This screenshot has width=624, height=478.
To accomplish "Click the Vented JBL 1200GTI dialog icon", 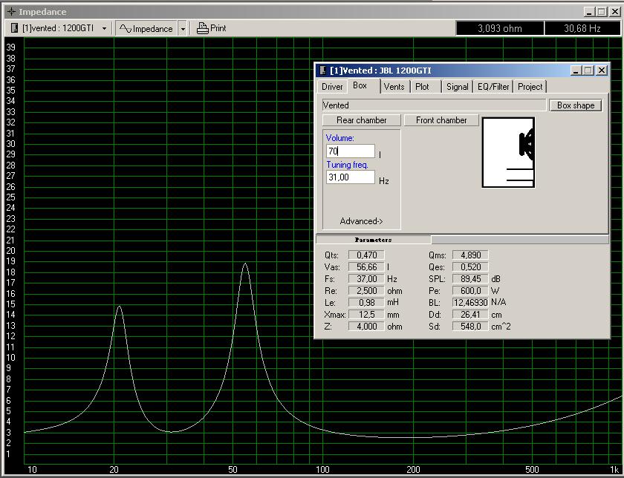I will pyautogui.click(x=322, y=71).
